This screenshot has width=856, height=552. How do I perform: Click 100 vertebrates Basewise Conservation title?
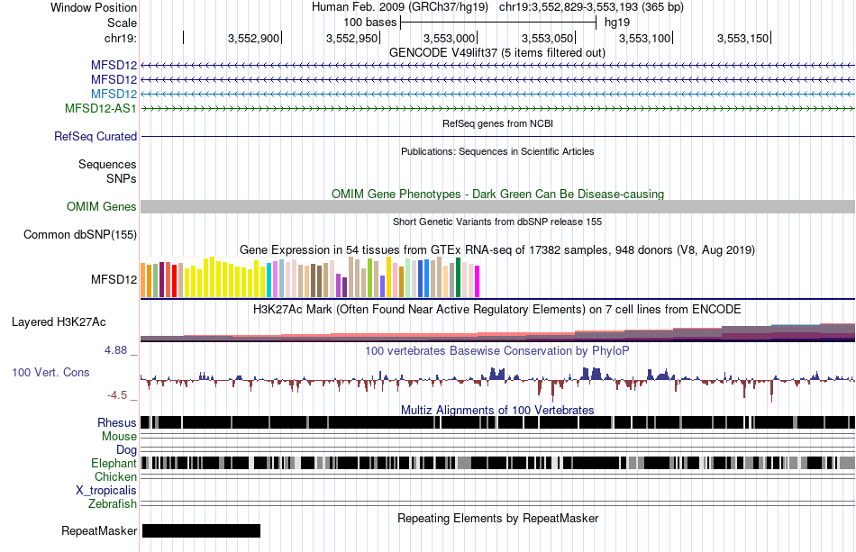click(x=497, y=350)
